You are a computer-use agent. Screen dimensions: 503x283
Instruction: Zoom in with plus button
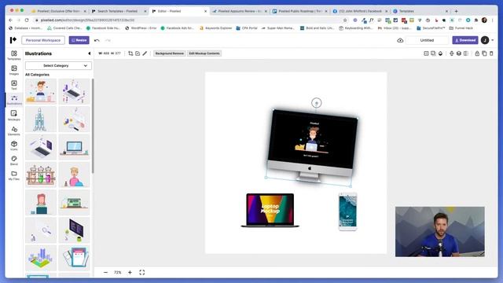(x=130, y=273)
